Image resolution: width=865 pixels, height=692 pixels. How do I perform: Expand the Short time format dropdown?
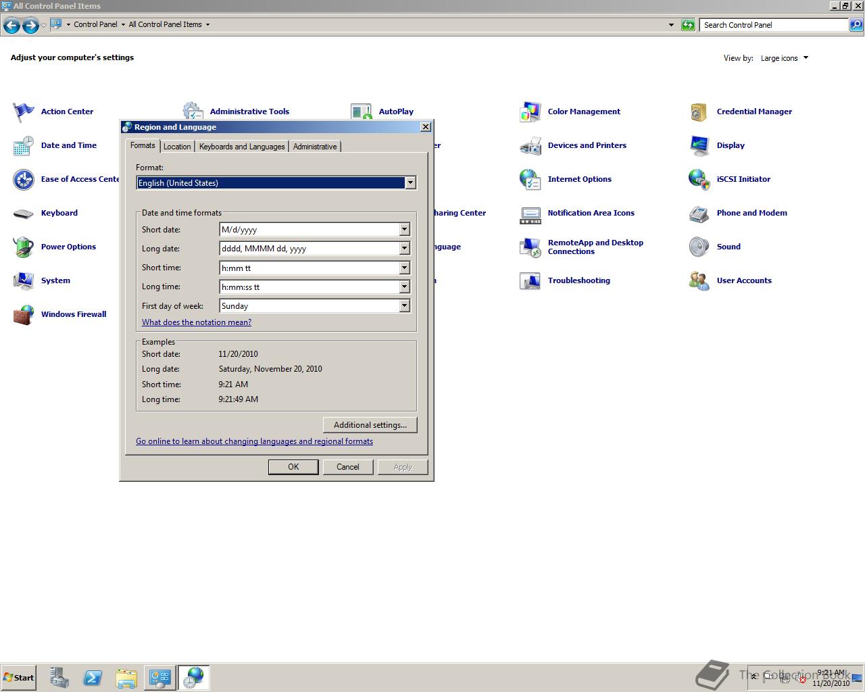tap(404, 268)
